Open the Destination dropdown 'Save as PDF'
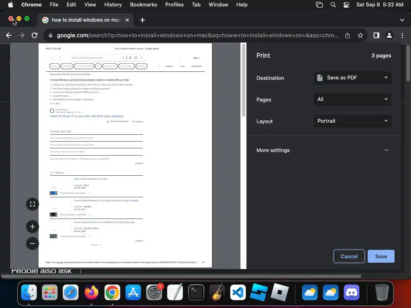 (352, 78)
